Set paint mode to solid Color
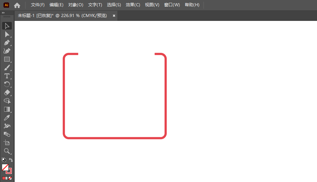 click(3, 178)
